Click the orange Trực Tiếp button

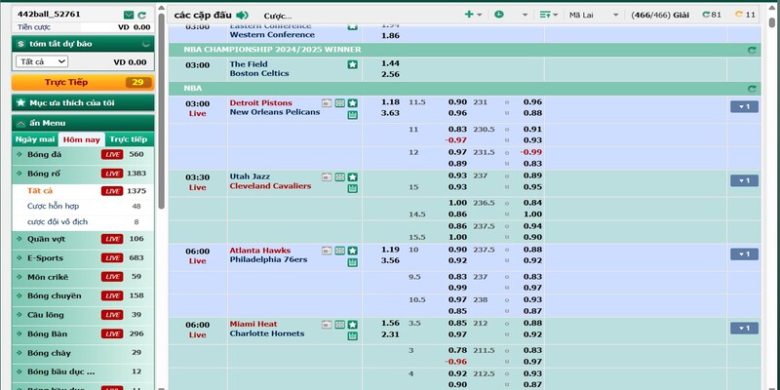(x=83, y=83)
